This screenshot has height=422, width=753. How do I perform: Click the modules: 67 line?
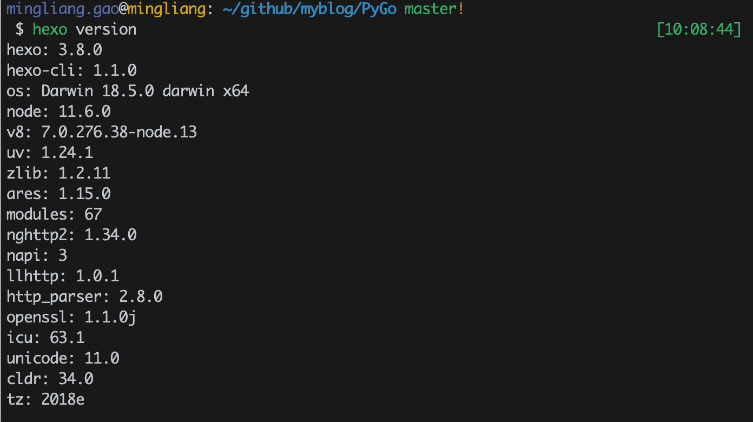pyautogui.click(x=54, y=214)
